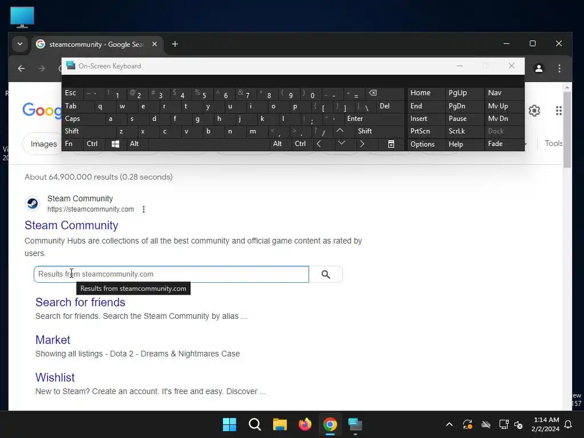This screenshot has width=584, height=438.
Task: Toggle the Nav key on keyboard
Action: click(504, 93)
